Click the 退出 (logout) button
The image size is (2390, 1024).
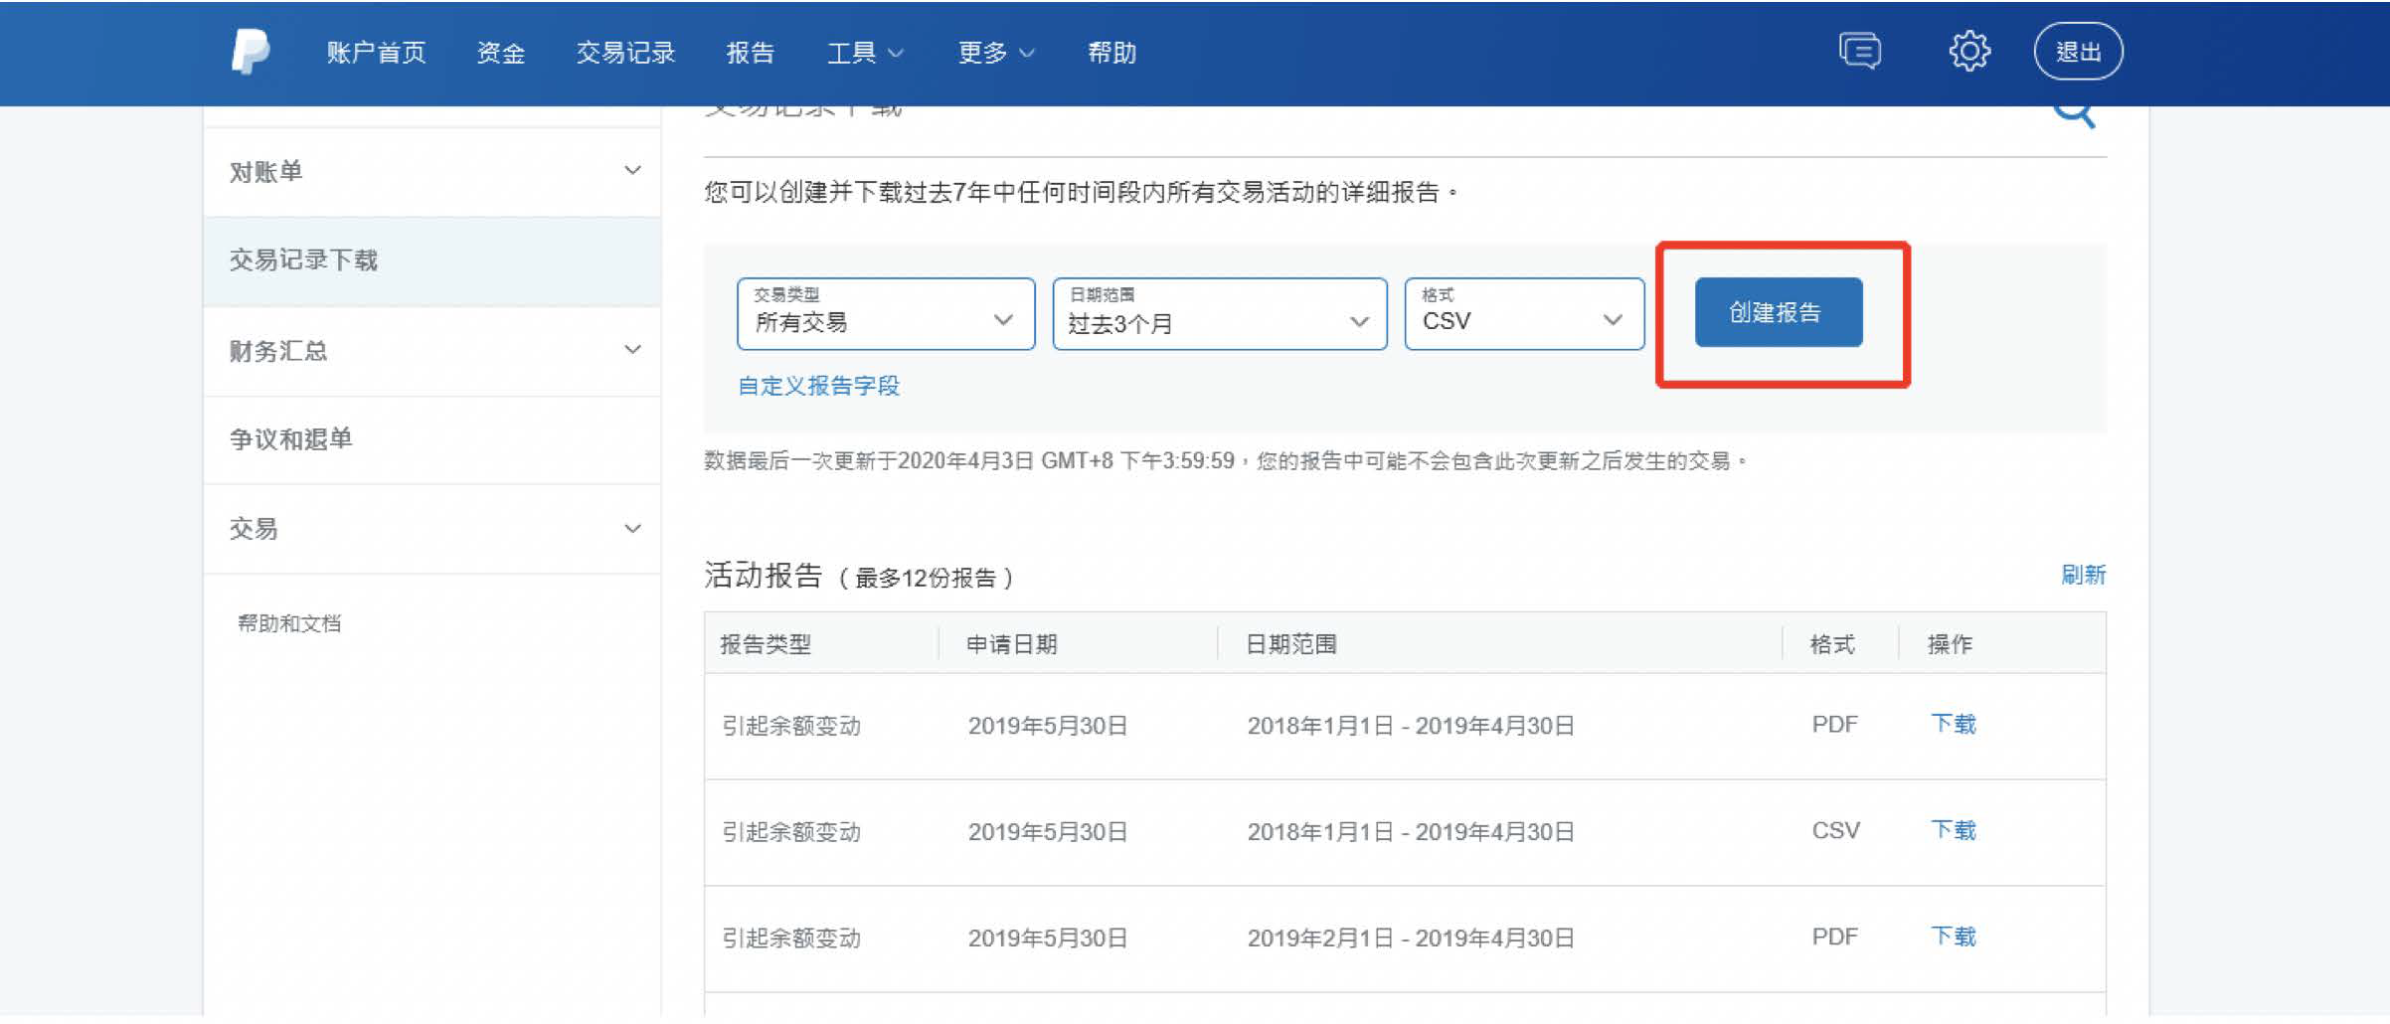[x=2079, y=51]
